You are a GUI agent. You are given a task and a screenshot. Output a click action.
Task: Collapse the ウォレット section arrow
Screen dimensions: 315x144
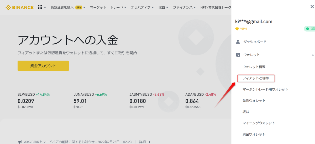coord(313,55)
